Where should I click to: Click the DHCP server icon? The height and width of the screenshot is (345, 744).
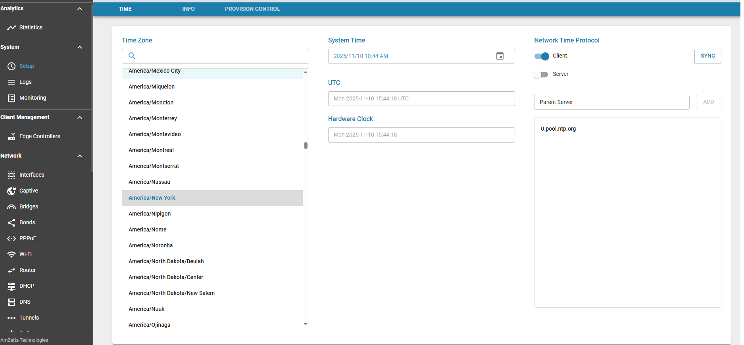12,286
